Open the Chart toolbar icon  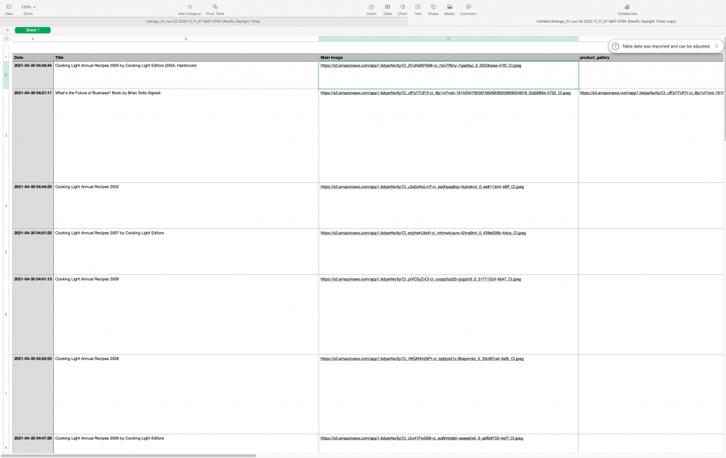pos(403,7)
